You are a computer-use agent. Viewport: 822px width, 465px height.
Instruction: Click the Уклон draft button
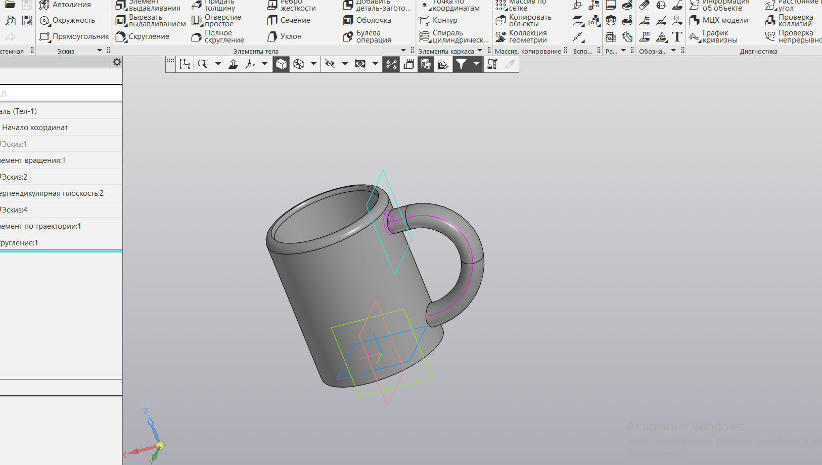pos(285,37)
